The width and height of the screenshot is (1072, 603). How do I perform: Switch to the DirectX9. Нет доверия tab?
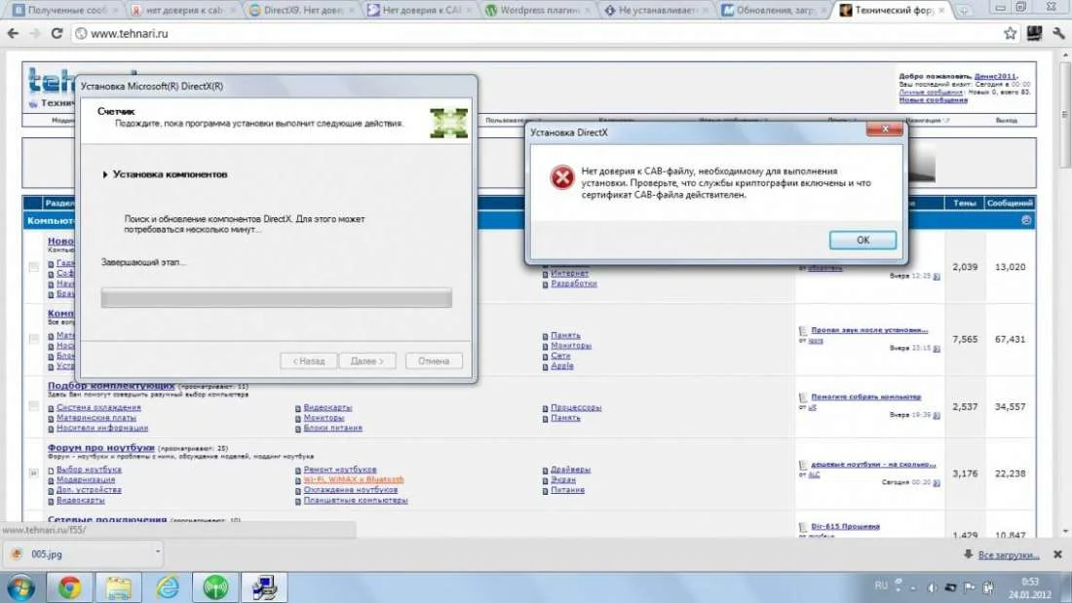click(x=302, y=11)
